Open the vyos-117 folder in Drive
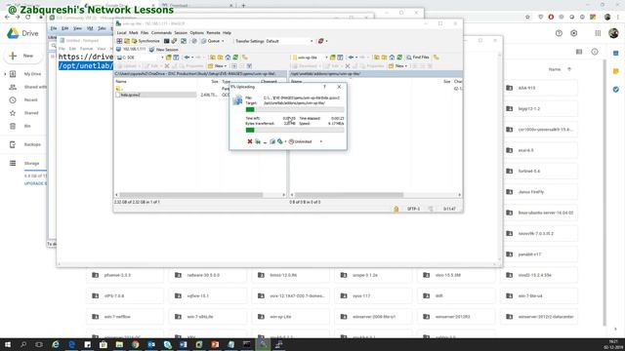The height and width of the screenshot is (351, 625). 373,295
